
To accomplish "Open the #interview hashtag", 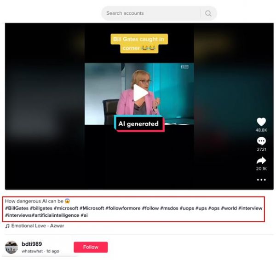I will [x=250, y=208].
